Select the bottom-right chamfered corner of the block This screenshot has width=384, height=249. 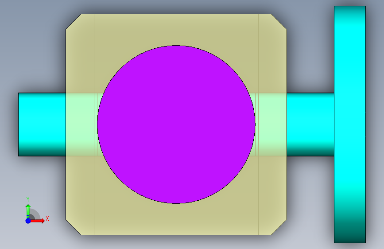279,227
